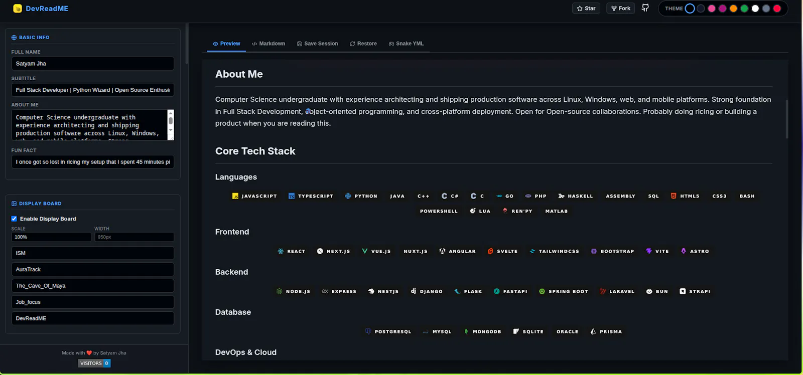803x375 pixels.
Task: Switch to the Preview tab
Action: point(226,44)
